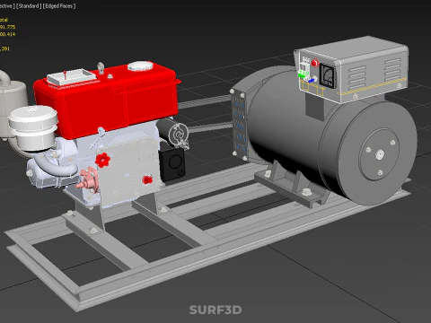Select the lifting eye bolt on red tank
The width and height of the screenshot is (431, 323).
(x=101, y=67)
